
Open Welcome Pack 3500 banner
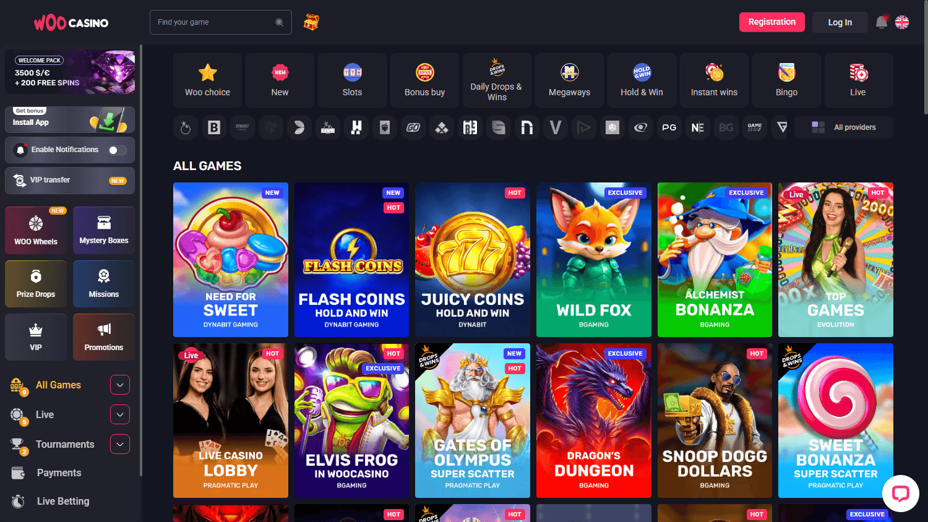pyautogui.click(x=70, y=72)
